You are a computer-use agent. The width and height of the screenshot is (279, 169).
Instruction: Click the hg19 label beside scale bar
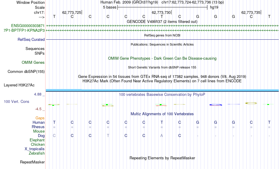[214, 7]
